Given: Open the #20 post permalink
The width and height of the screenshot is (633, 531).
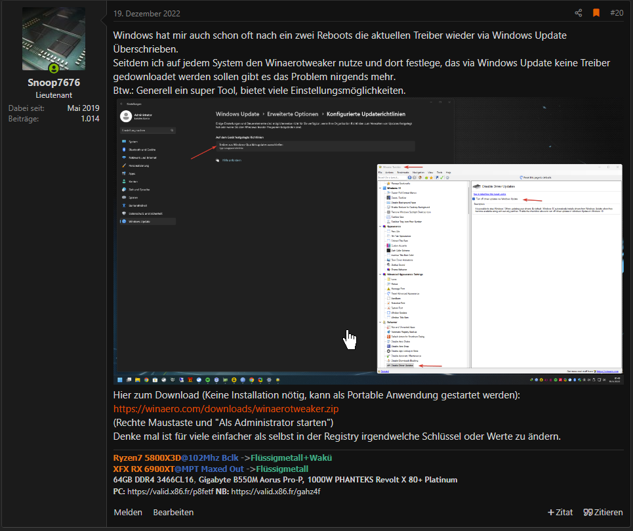Looking at the screenshot, I should (x=617, y=13).
